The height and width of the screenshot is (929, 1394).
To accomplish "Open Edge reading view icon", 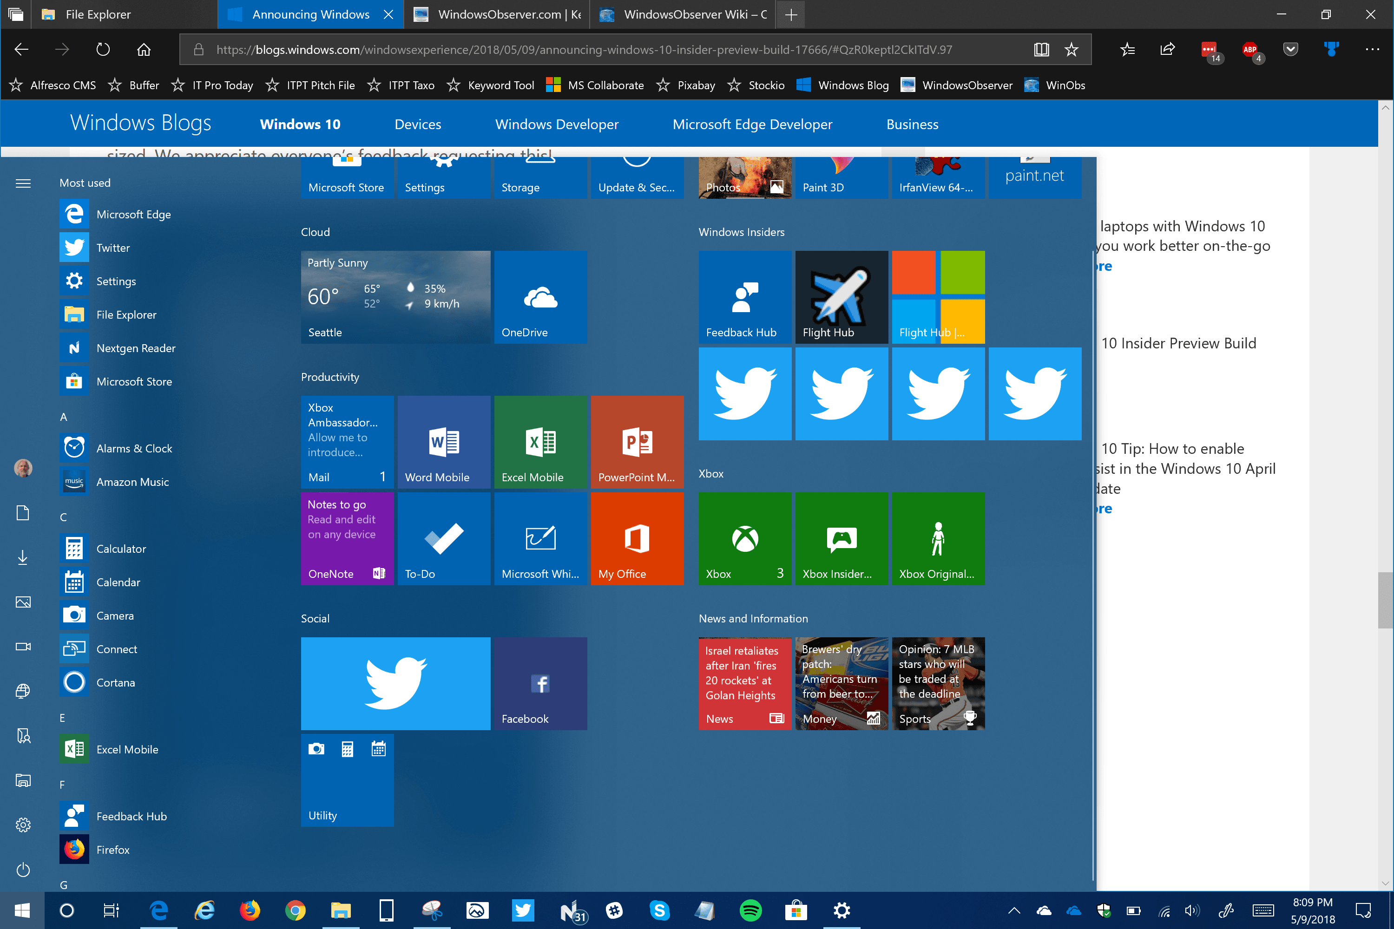I will [1041, 50].
